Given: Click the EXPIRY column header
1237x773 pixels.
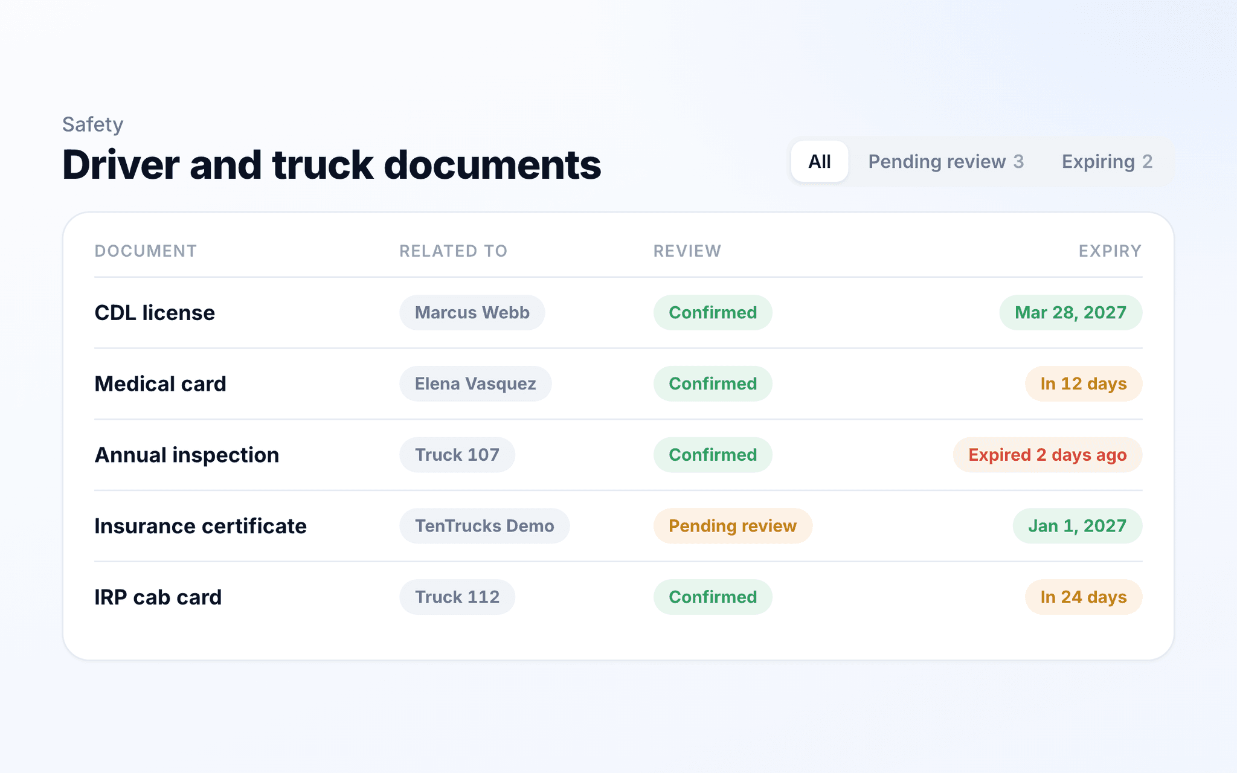Looking at the screenshot, I should tap(1110, 251).
